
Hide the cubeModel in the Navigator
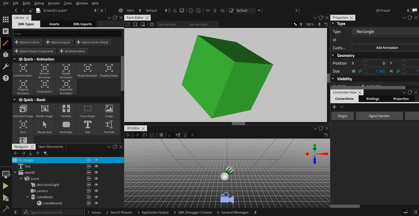(96, 197)
